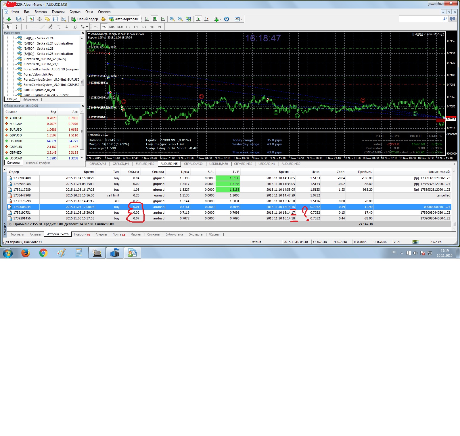Open the Файл menu
This screenshot has width=460, height=436.
point(15,12)
